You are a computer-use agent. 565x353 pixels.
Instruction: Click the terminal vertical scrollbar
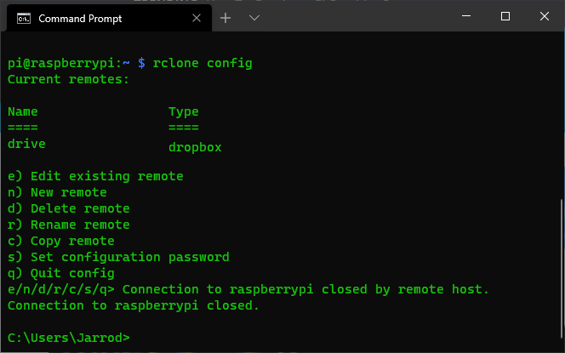tap(561, 268)
